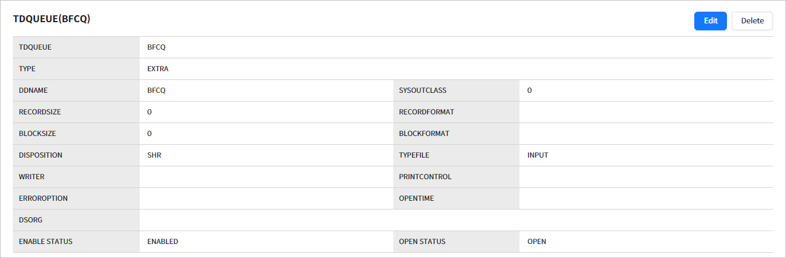Click the RECORDFORMAT field label
Image resolution: width=786 pixels, height=258 pixels.
click(x=427, y=112)
